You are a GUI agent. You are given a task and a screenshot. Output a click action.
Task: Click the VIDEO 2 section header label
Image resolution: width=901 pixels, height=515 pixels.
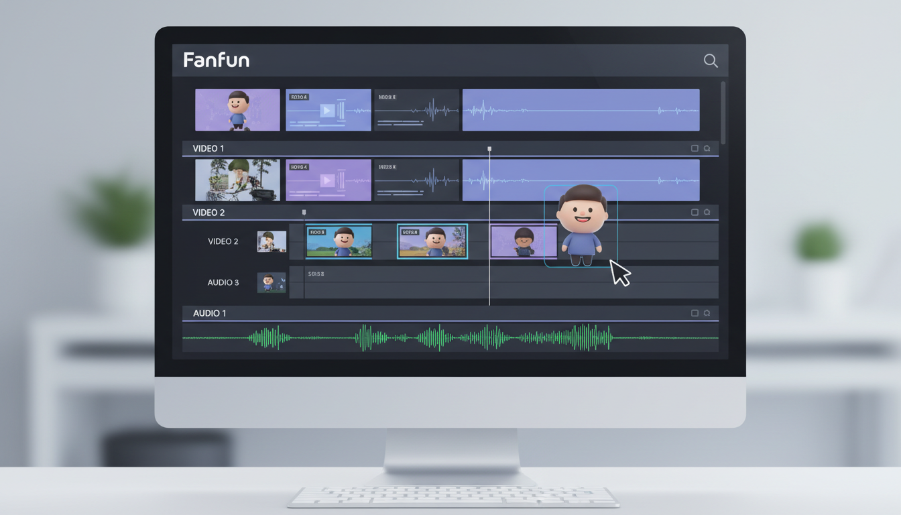tap(208, 213)
